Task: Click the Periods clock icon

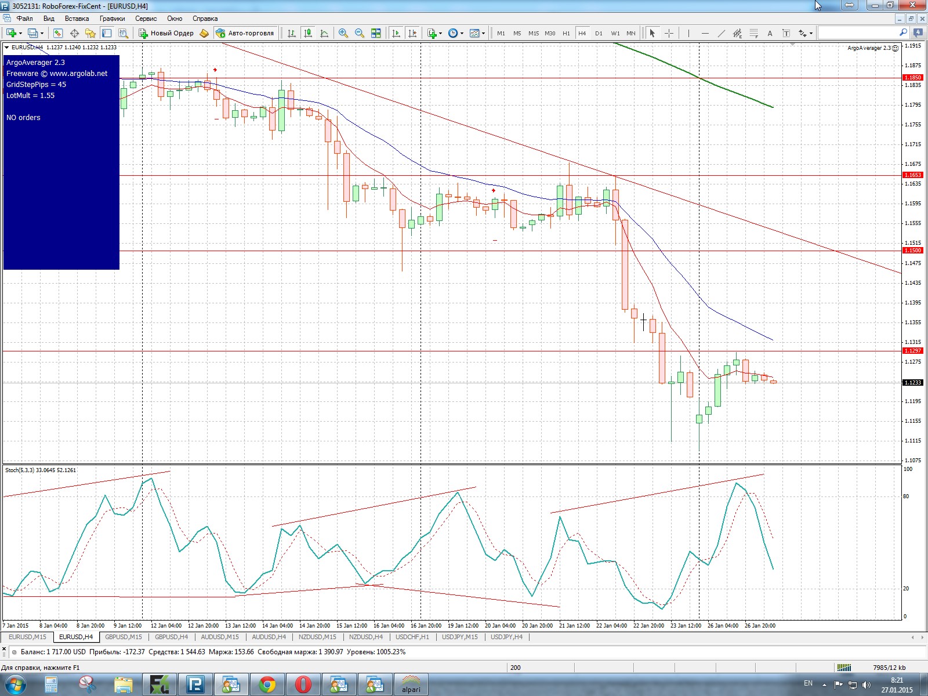Action: pos(453,33)
